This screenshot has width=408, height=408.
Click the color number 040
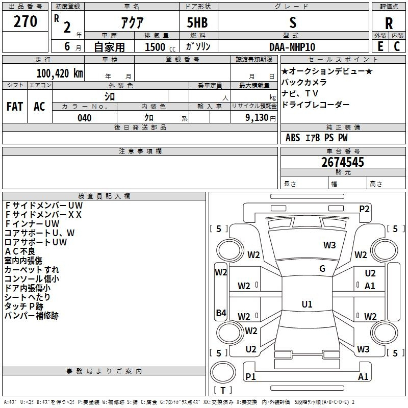[84, 118]
